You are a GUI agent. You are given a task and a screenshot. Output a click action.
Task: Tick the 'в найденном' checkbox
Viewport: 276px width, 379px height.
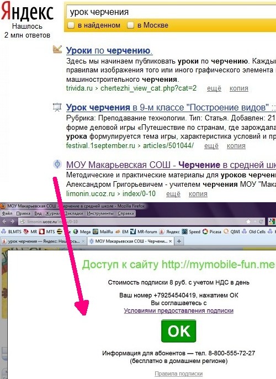pyautogui.click(x=71, y=25)
